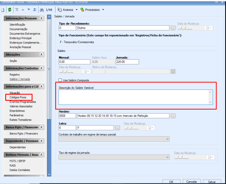Open Registro in sidebar

click(x=14, y=75)
